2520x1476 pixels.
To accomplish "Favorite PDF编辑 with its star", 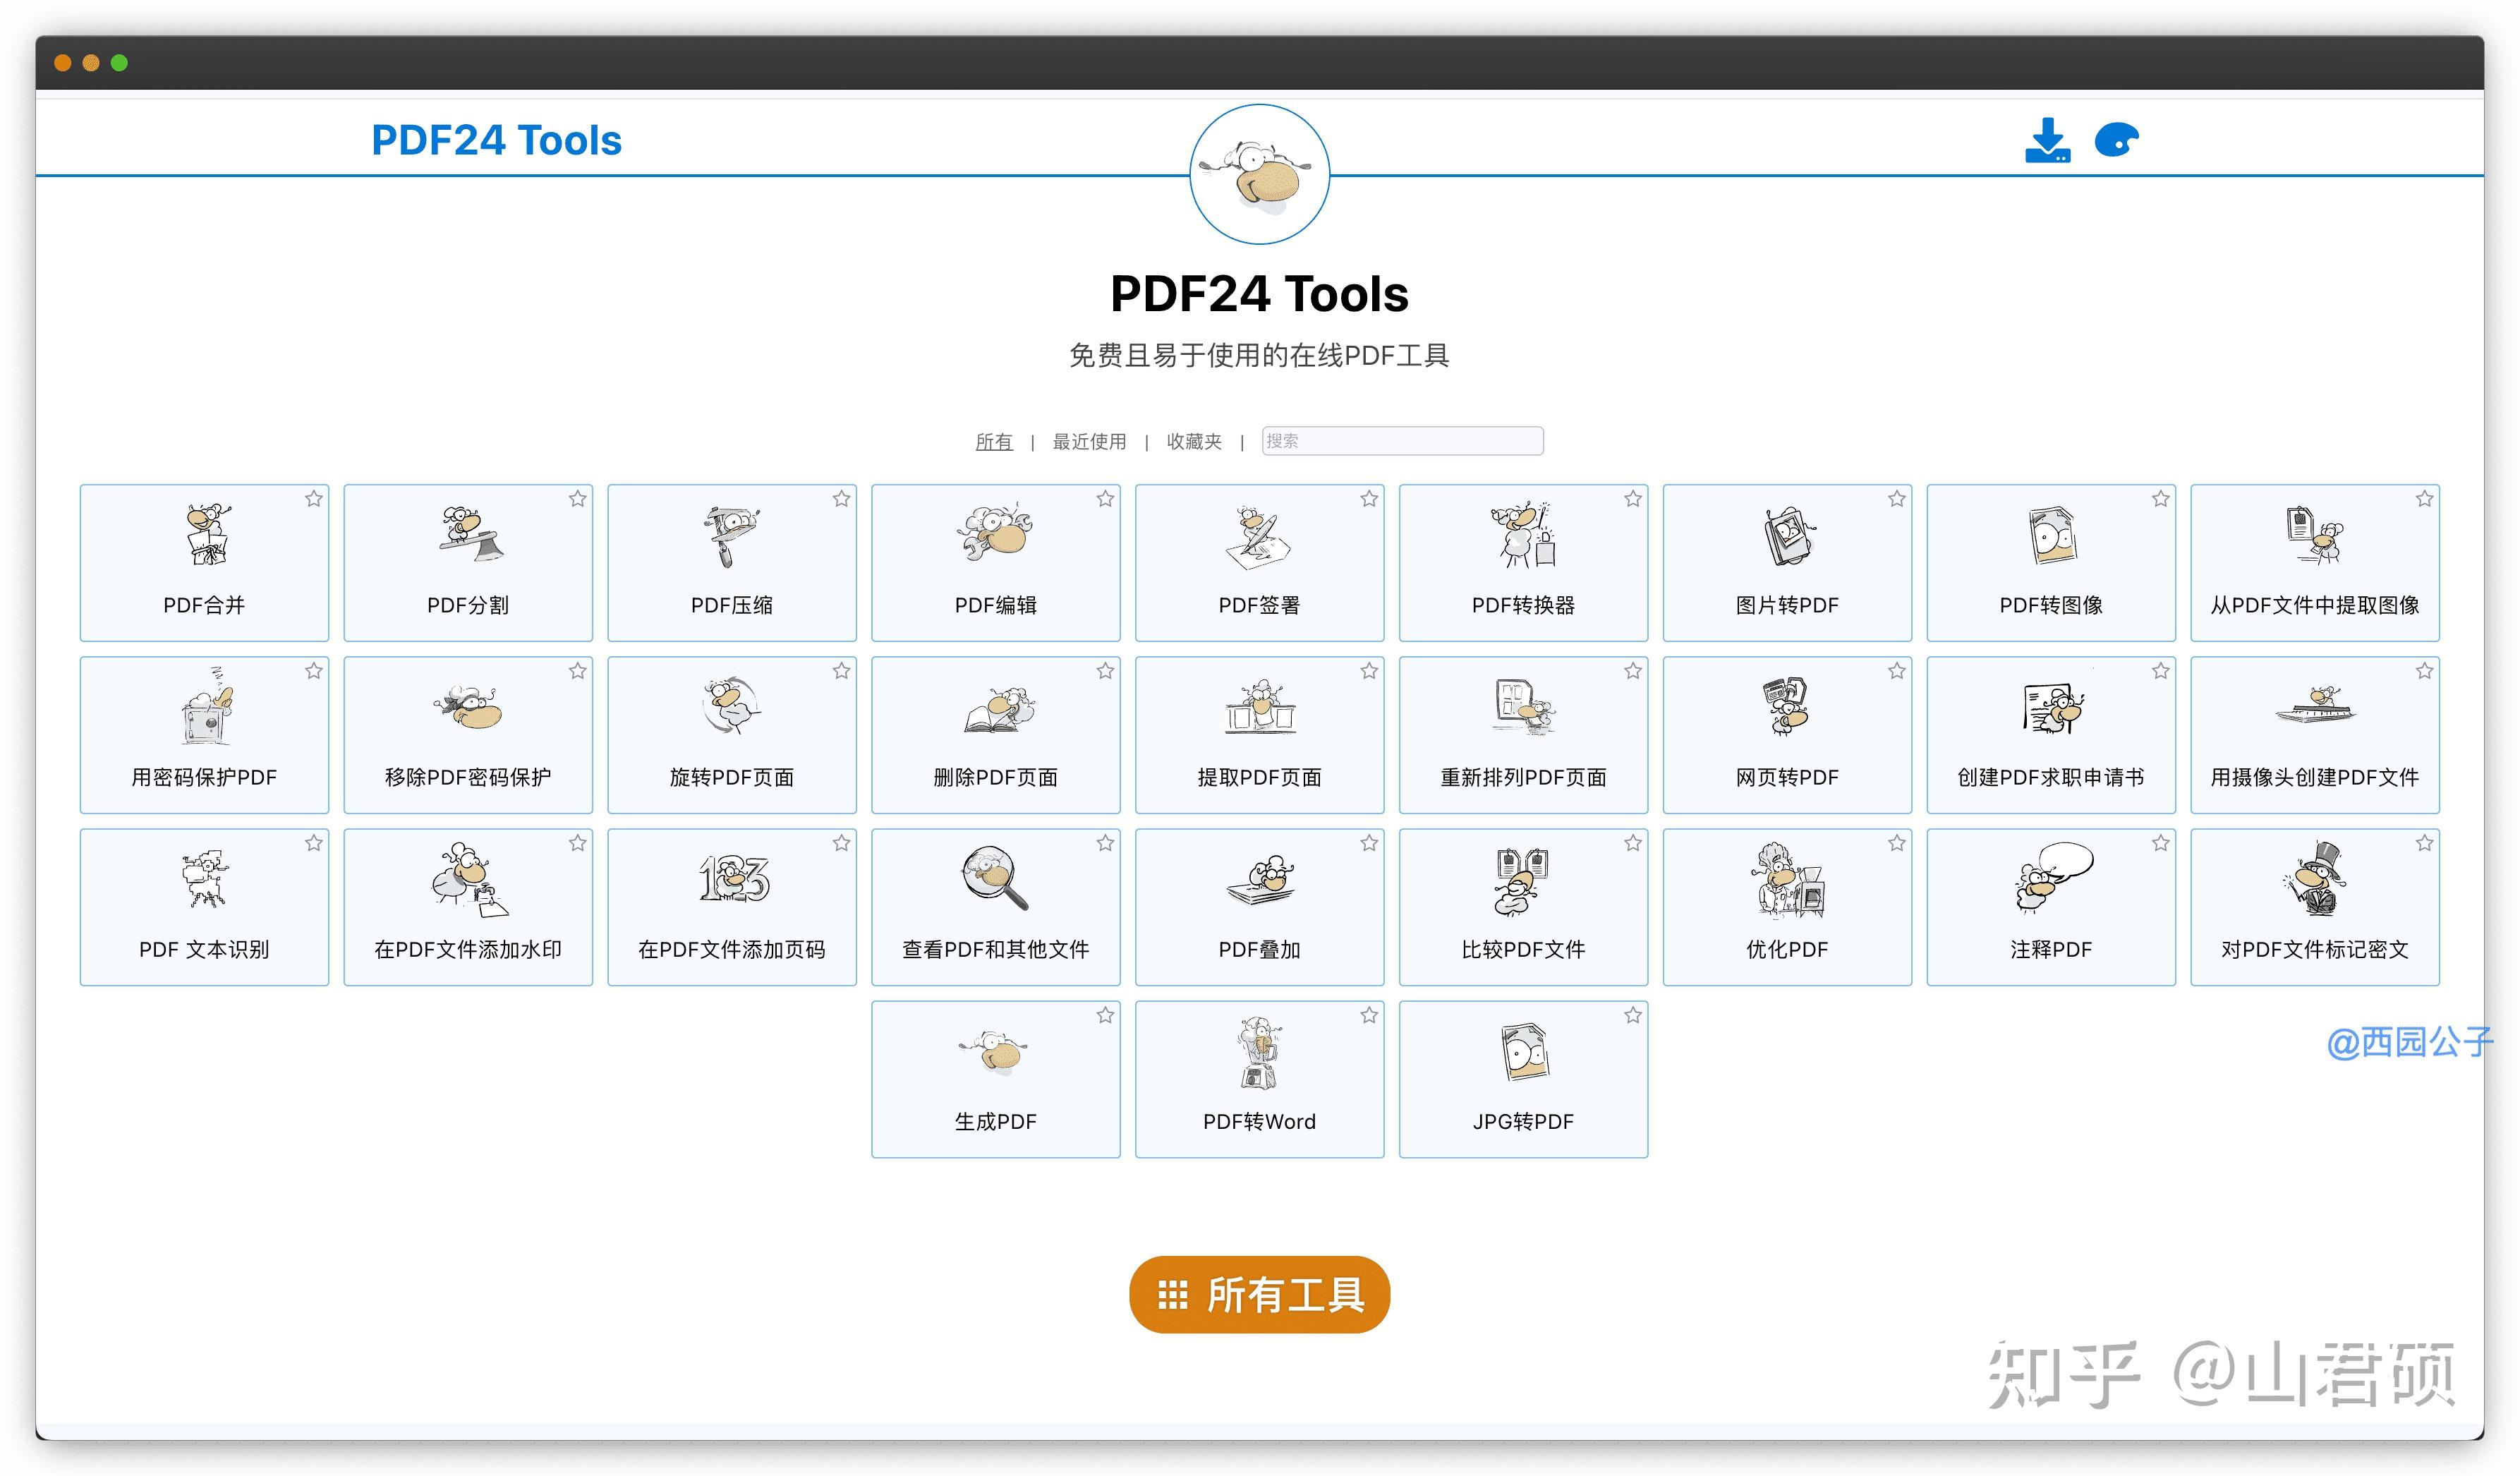I will 1105,498.
